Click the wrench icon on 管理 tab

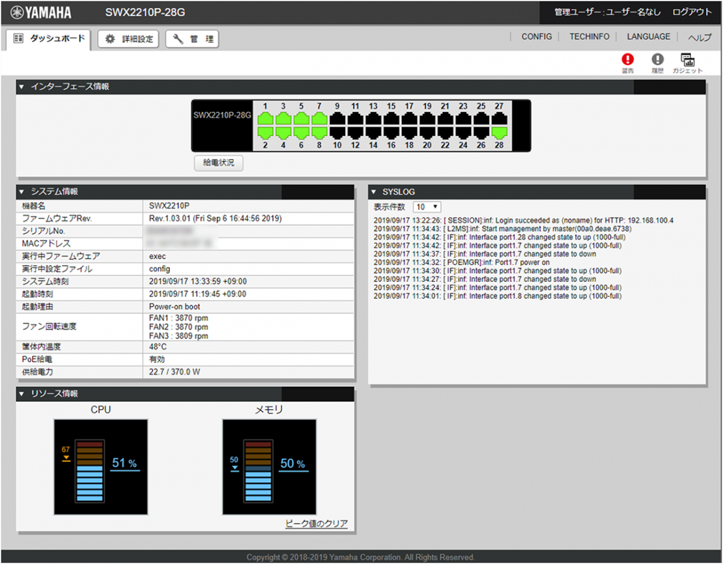coord(177,39)
